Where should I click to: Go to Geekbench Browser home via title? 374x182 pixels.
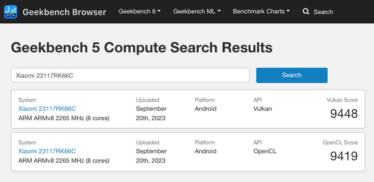click(x=64, y=12)
